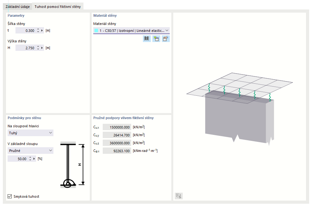The height and width of the screenshot is (205, 312).
Task: Click the Cu,z value 3600000.000
Action: (x=117, y=143)
